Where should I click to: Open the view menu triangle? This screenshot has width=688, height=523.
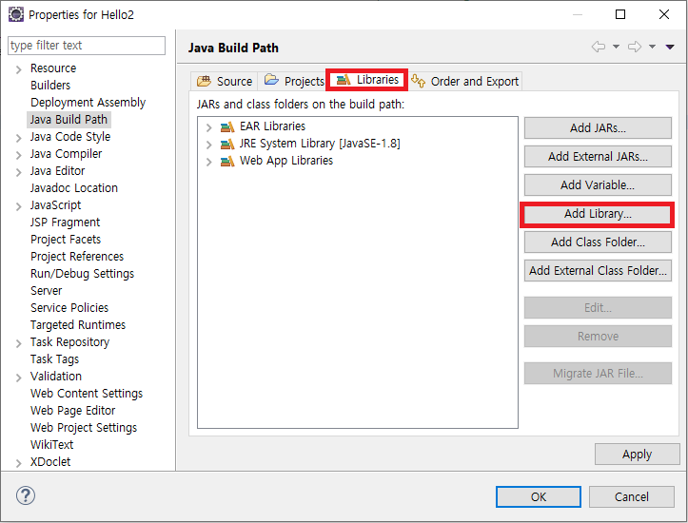(x=670, y=47)
